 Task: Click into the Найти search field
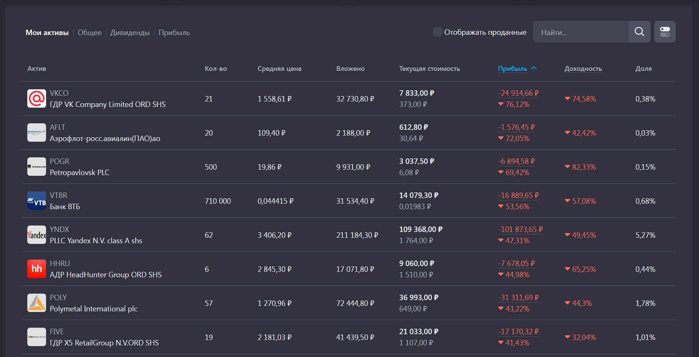(x=581, y=32)
